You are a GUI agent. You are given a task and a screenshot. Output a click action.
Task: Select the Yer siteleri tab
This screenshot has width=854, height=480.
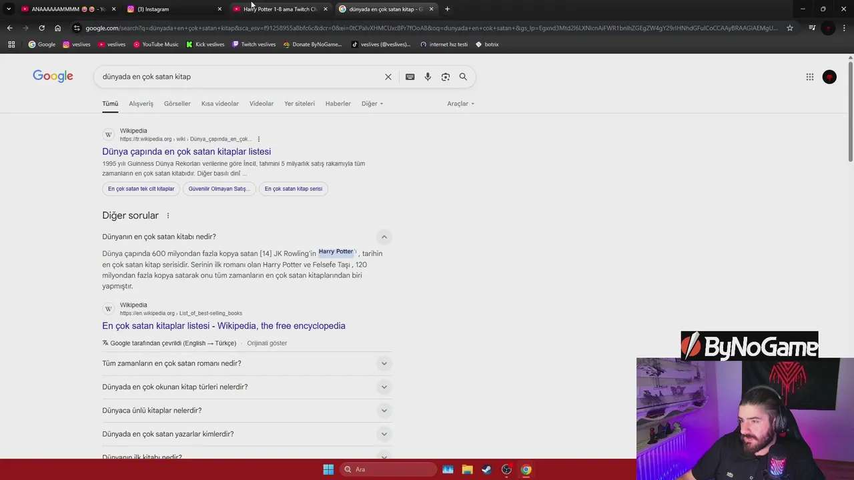[300, 103]
